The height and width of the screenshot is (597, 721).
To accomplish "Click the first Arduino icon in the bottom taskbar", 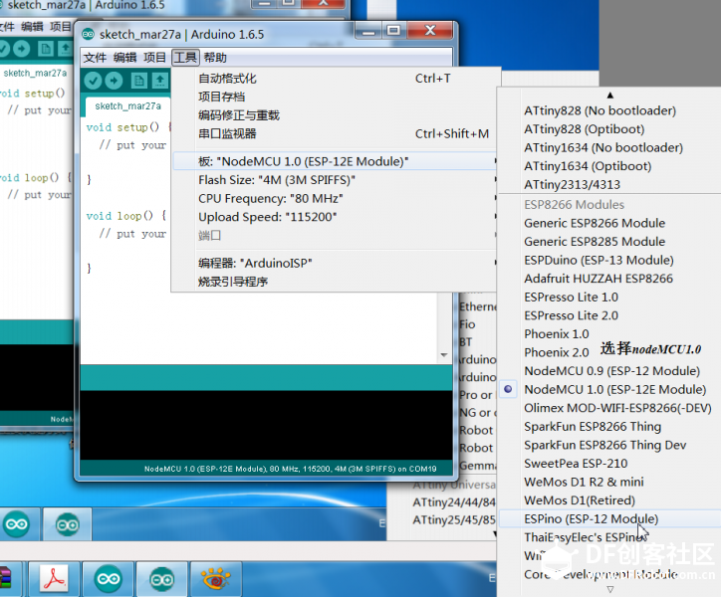I will tap(109, 578).
